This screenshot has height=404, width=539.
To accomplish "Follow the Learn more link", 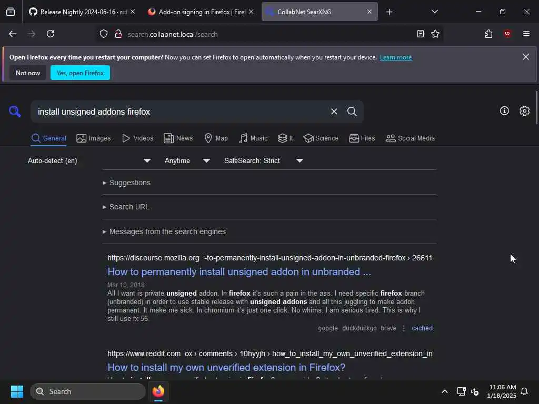I will (x=396, y=57).
